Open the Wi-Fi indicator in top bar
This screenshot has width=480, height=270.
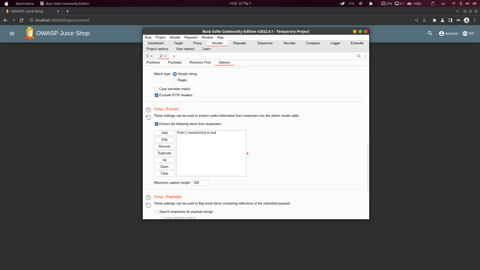pyautogui.click(x=454, y=3)
